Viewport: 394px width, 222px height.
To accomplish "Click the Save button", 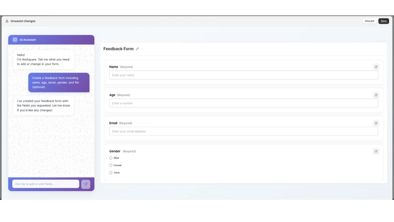I will pyautogui.click(x=384, y=21).
